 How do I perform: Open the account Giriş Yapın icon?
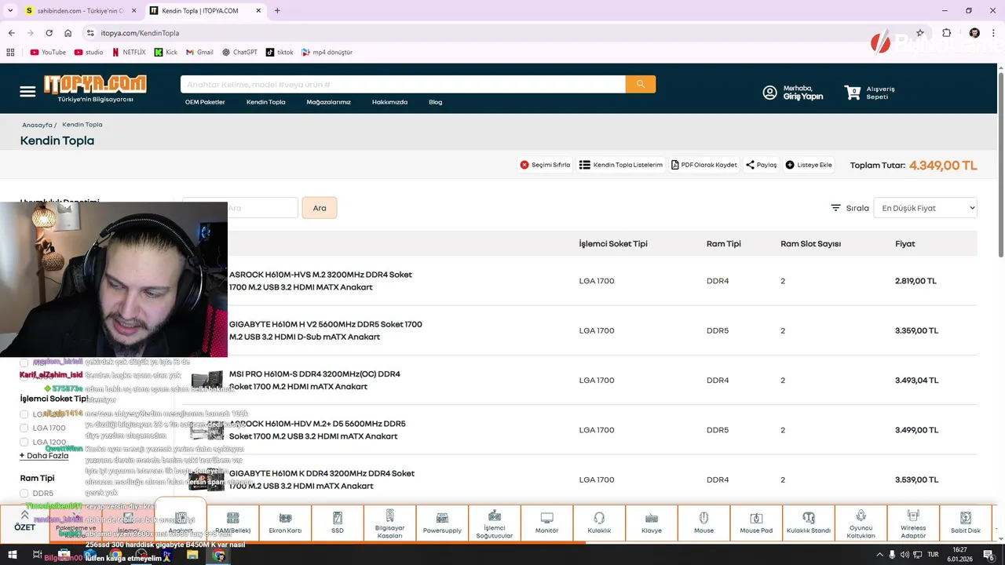[x=769, y=93]
